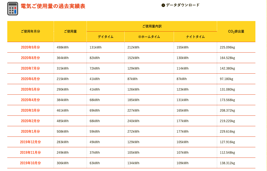Click the ご使用年月分 column header
The height and width of the screenshot is (171, 267).
[30, 32]
